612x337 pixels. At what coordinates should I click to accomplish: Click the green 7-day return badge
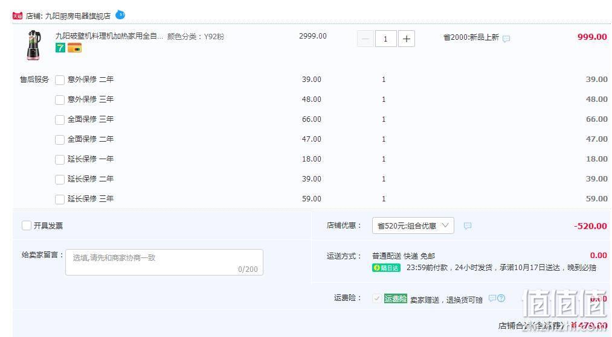60,48
